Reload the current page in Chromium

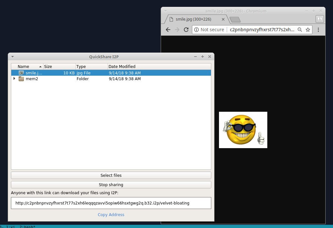click(x=186, y=29)
